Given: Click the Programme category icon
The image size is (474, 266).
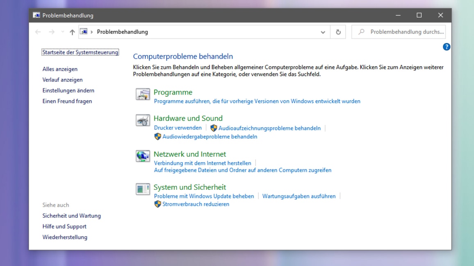Looking at the screenshot, I should (143, 94).
